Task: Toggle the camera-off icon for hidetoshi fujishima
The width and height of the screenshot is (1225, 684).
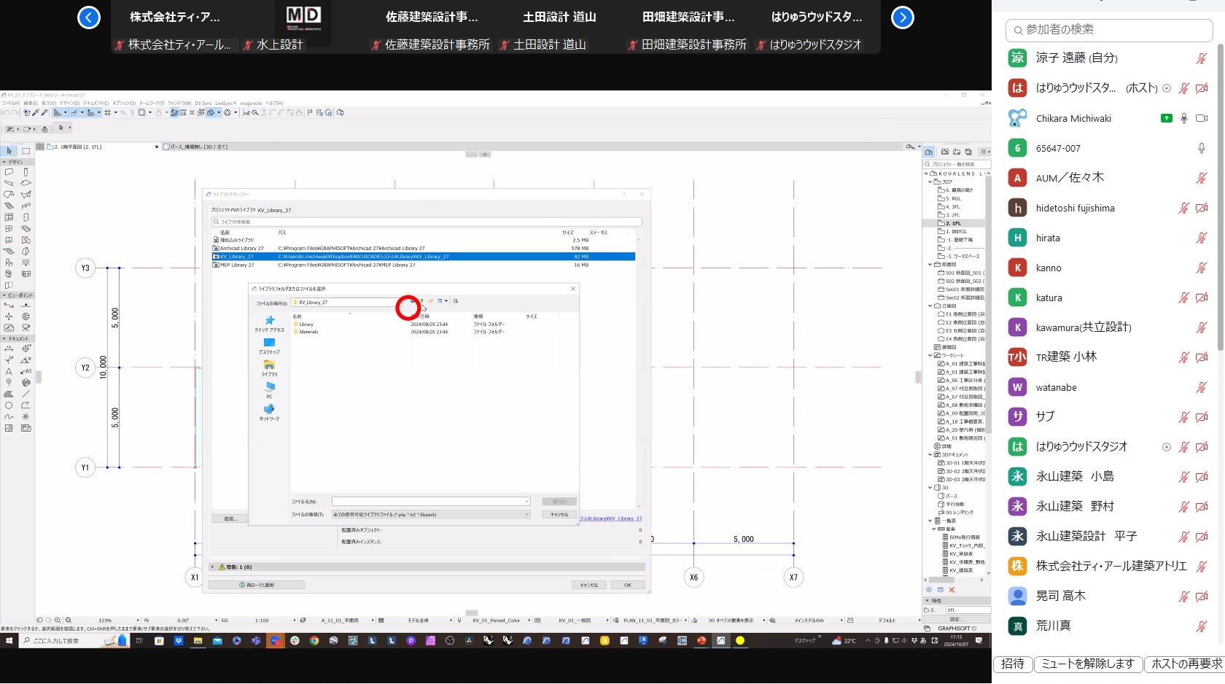Action: point(1202,208)
